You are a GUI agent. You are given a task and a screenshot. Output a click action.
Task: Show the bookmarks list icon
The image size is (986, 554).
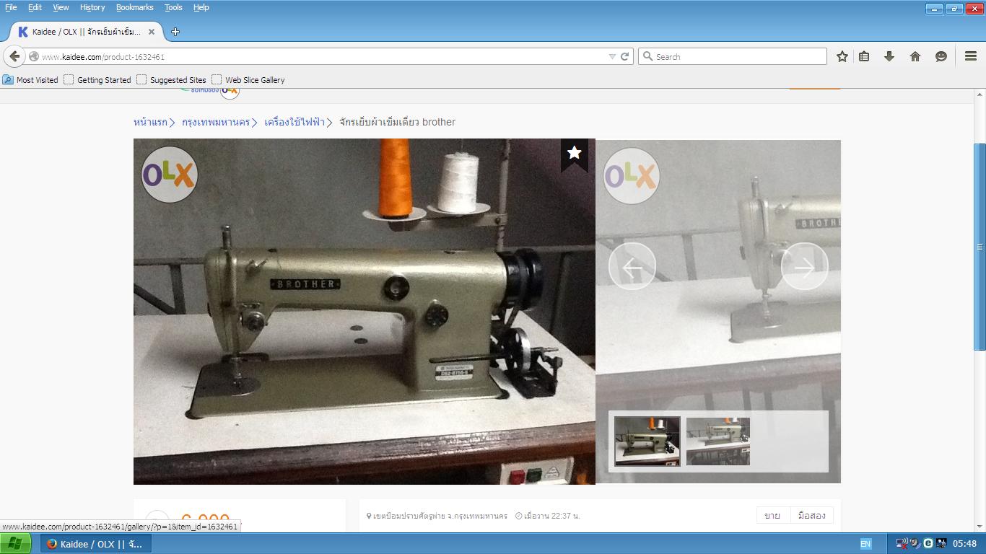point(864,56)
